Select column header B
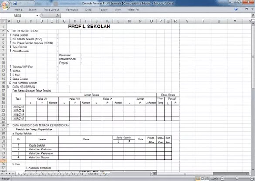 (19, 21)
